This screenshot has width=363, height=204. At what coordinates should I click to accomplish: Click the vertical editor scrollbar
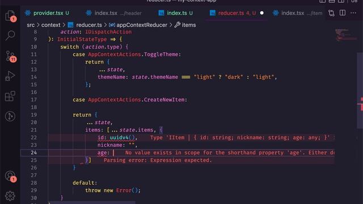pos(360,90)
